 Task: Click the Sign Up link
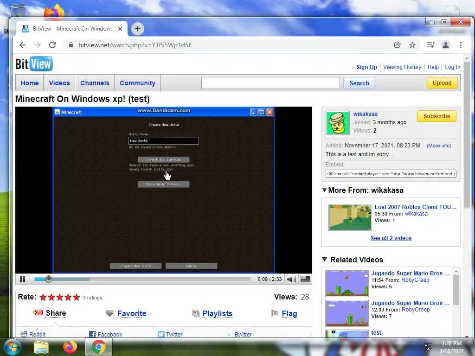coord(366,67)
